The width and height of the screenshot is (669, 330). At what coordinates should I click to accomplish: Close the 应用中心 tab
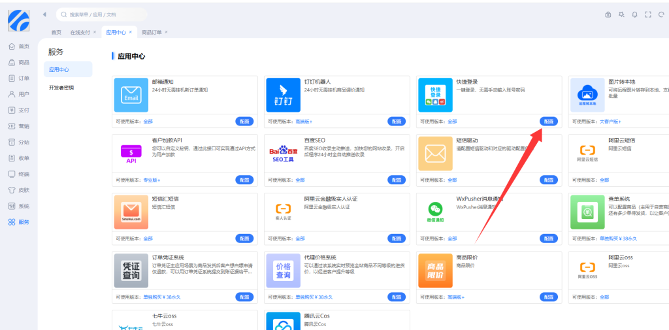pos(130,32)
